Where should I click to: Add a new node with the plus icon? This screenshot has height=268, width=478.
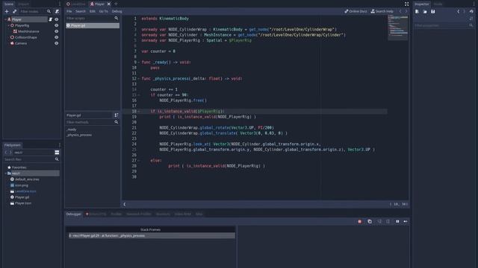[7, 11]
